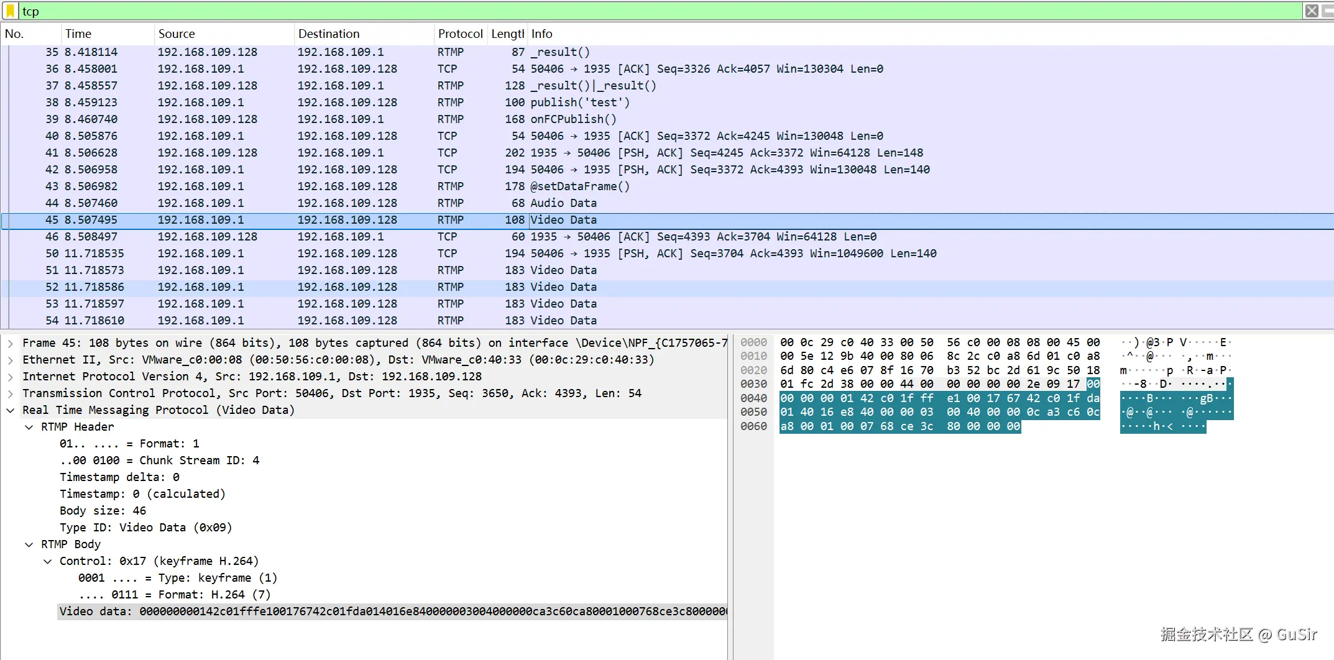Collapse the RTMP Body node
This screenshot has height=660, width=1334.
click(29, 544)
